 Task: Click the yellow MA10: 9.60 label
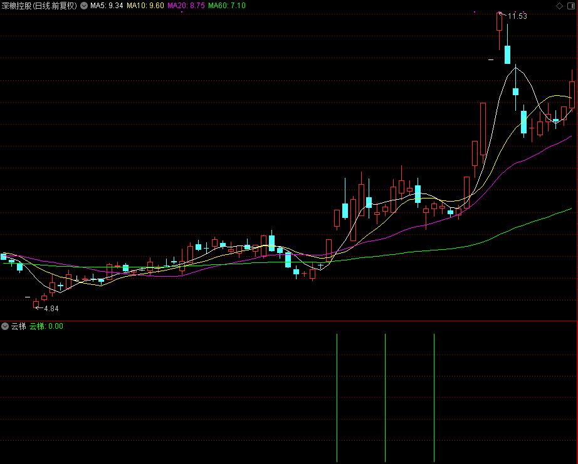click(x=145, y=6)
